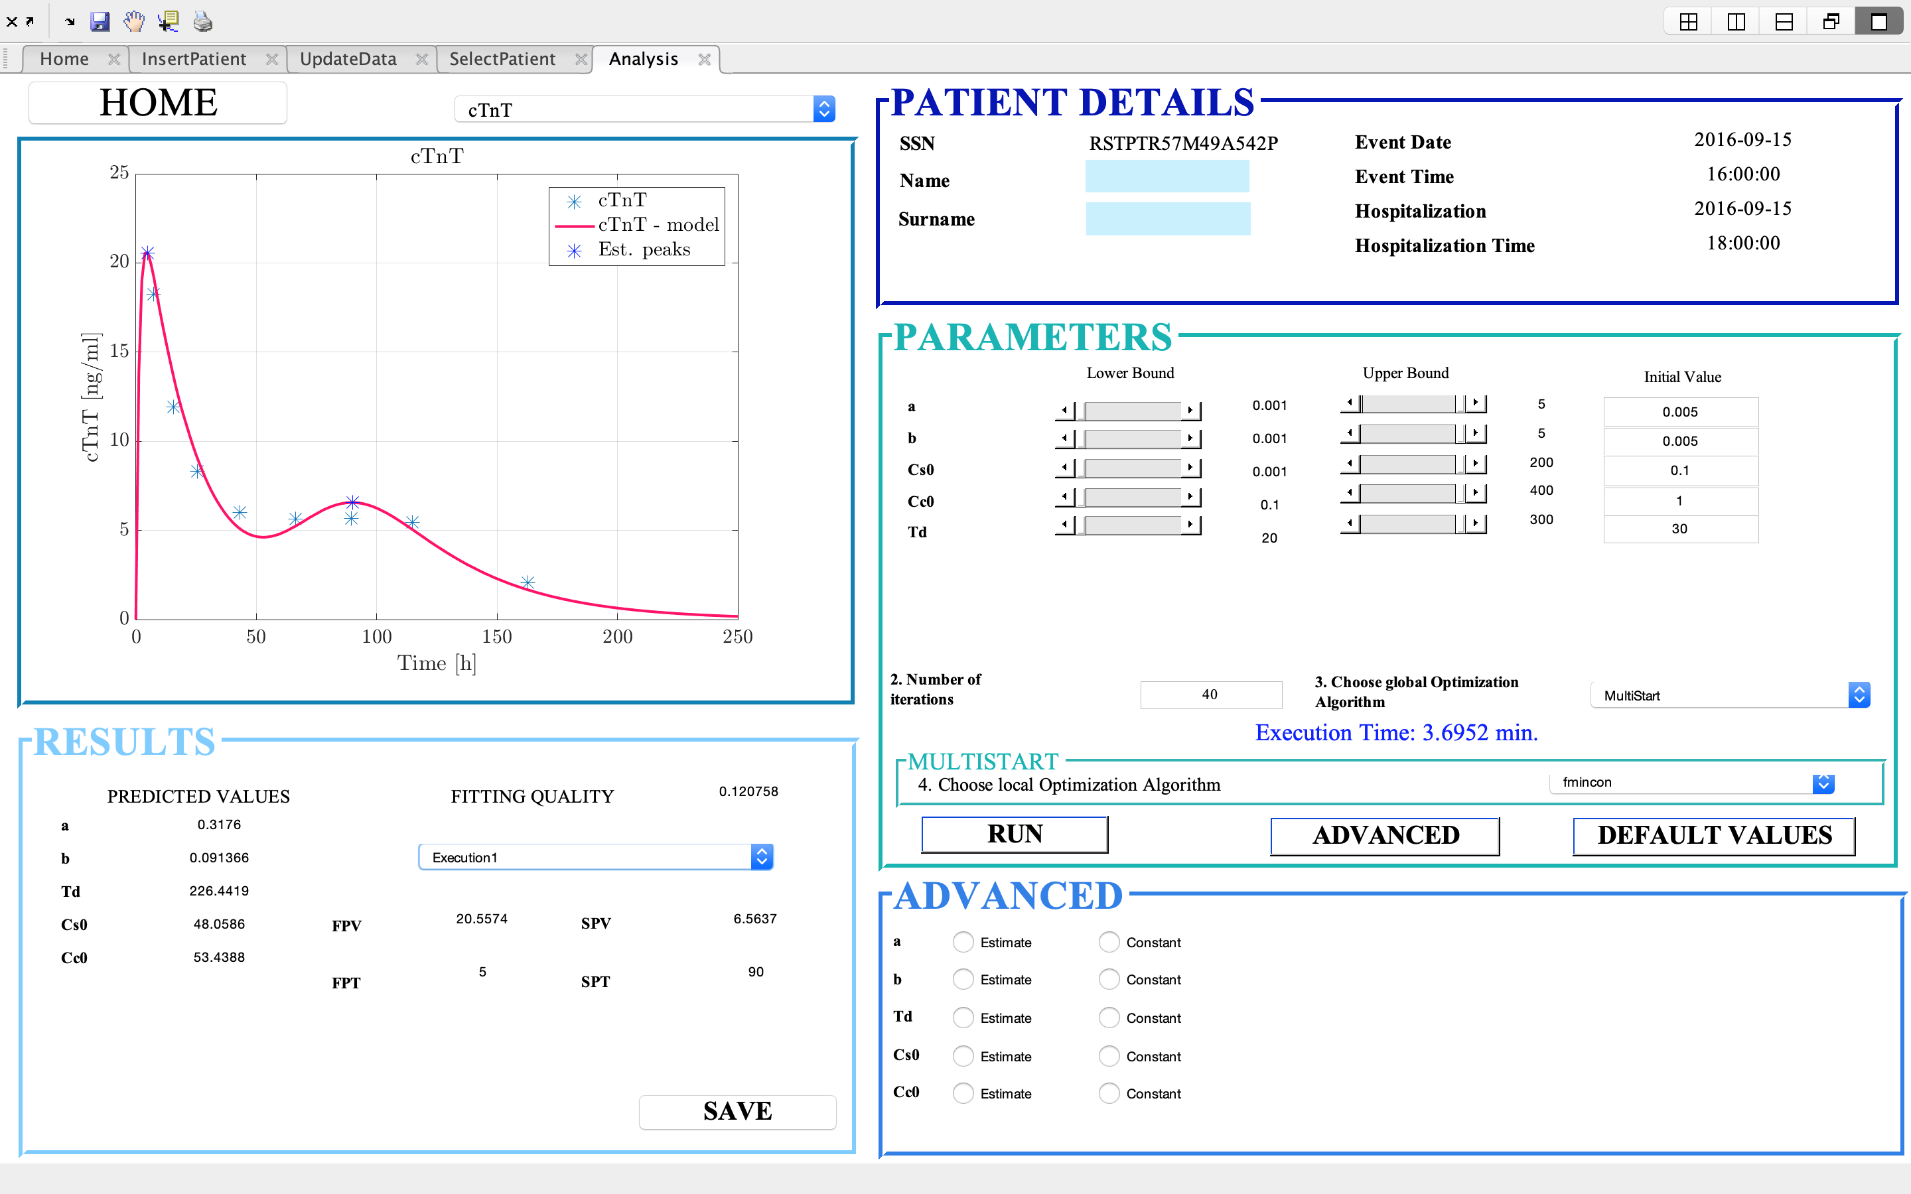Click the patient Name field
The image size is (1911, 1194).
pyautogui.click(x=1167, y=177)
